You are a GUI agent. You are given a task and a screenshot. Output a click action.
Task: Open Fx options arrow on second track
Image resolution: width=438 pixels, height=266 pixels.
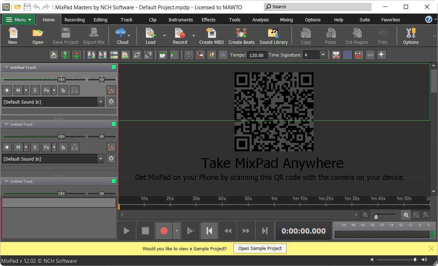pyautogui.click(x=54, y=147)
